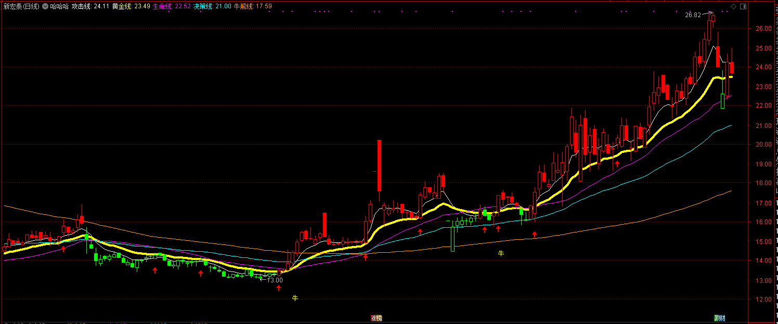Click the hollow green candlestick near 22.00 at right

[x=722, y=101]
